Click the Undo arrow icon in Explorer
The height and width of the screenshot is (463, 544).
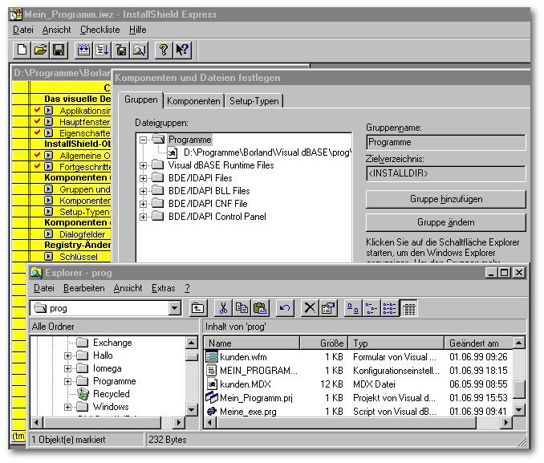click(x=284, y=308)
